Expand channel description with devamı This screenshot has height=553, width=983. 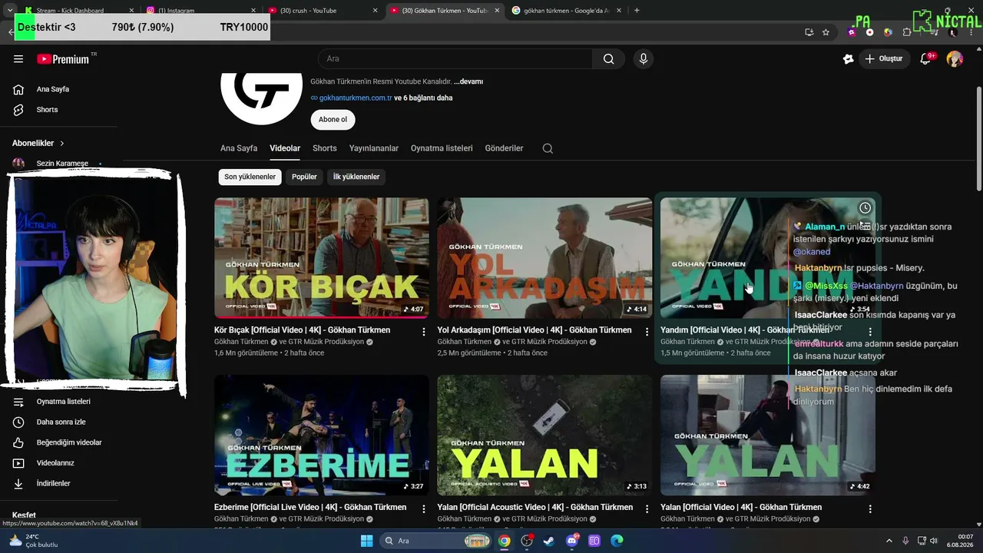[x=468, y=81]
